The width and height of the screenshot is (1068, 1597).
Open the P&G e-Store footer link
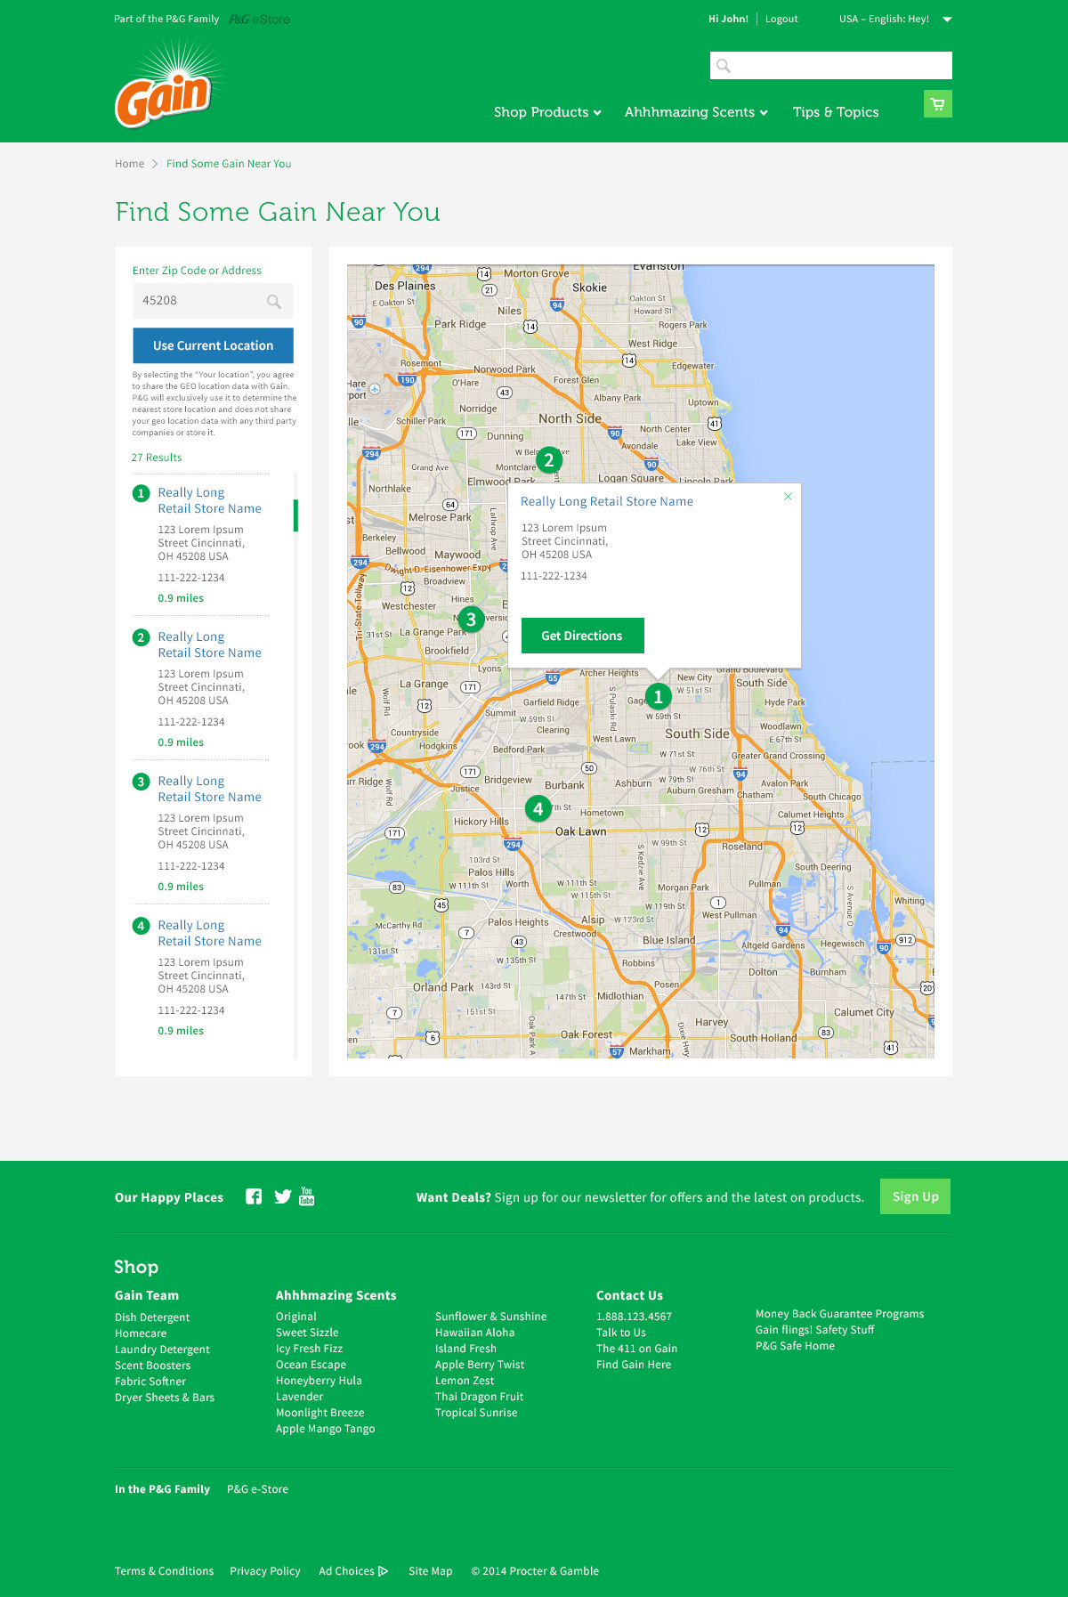(258, 1489)
